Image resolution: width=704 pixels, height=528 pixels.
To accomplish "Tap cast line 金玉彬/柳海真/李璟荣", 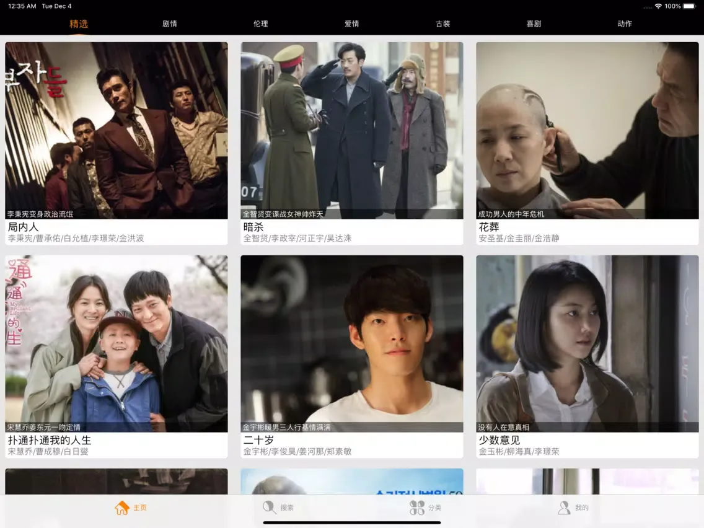I will [x=519, y=452].
